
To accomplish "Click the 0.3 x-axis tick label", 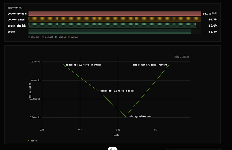I will (156, 130).
